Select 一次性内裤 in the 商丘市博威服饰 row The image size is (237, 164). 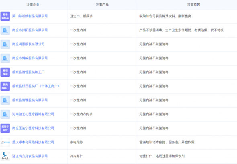point(78,58)
